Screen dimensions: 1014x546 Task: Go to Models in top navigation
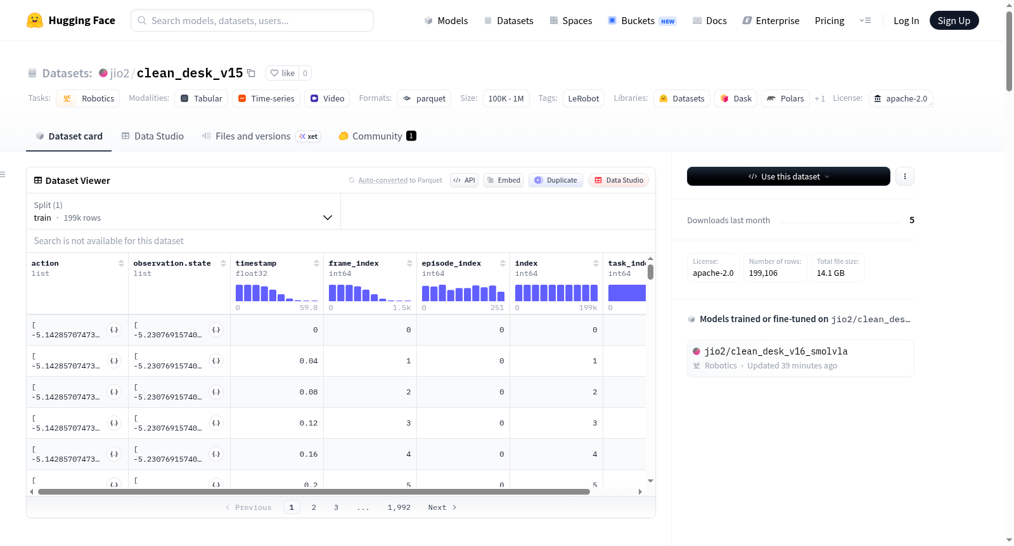(446, 20)
